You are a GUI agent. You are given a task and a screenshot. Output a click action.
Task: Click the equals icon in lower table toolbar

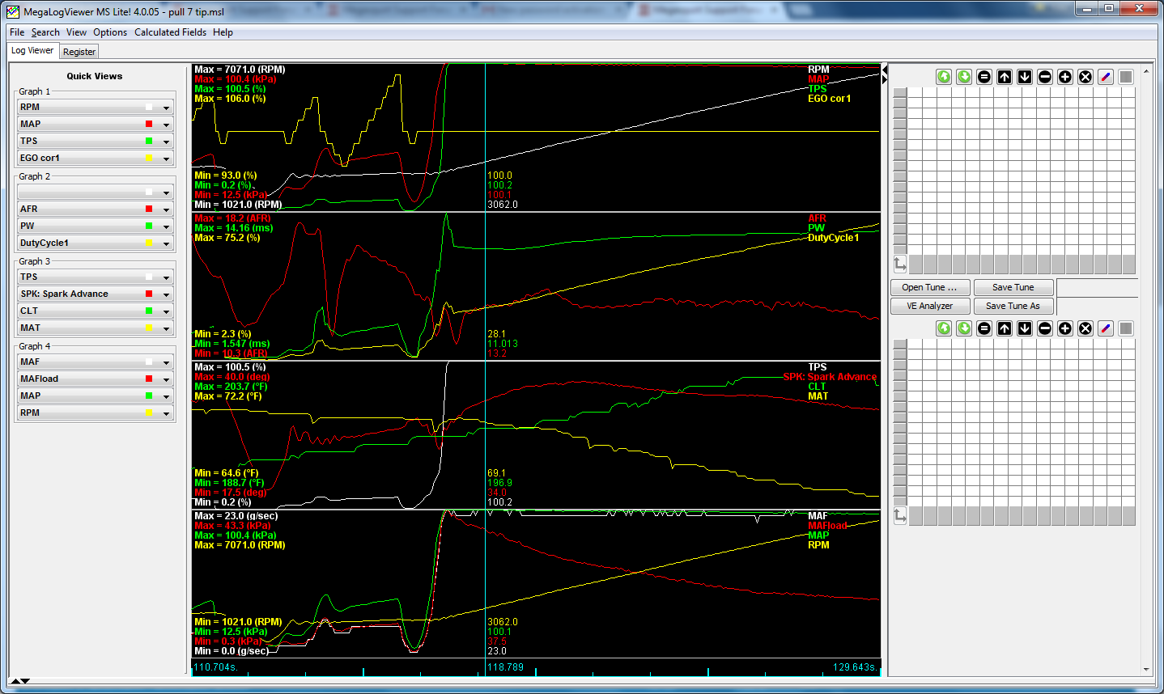984,328
